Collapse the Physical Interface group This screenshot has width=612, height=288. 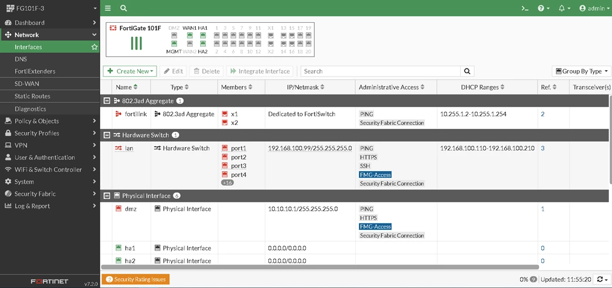[x=106, y=196]
